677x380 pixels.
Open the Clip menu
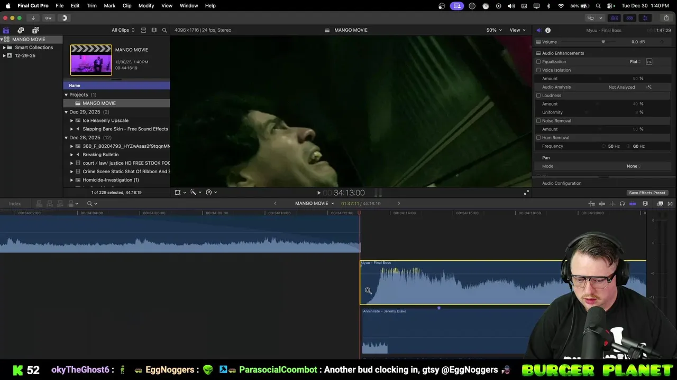pos(127,6)
